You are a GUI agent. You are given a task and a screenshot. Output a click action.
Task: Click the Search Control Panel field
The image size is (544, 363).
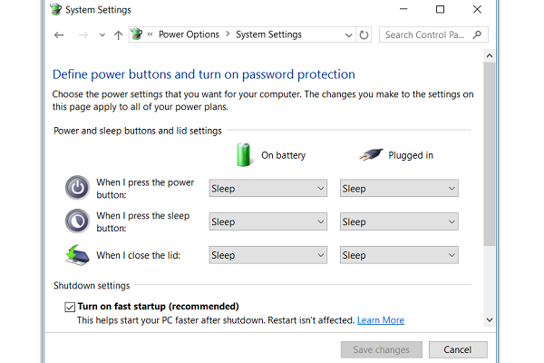tap(427, 34)
